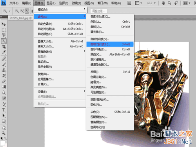Choose 自动色调(N) in Image menu
Screen dimensions: 196x147
[x=60, y=24]
